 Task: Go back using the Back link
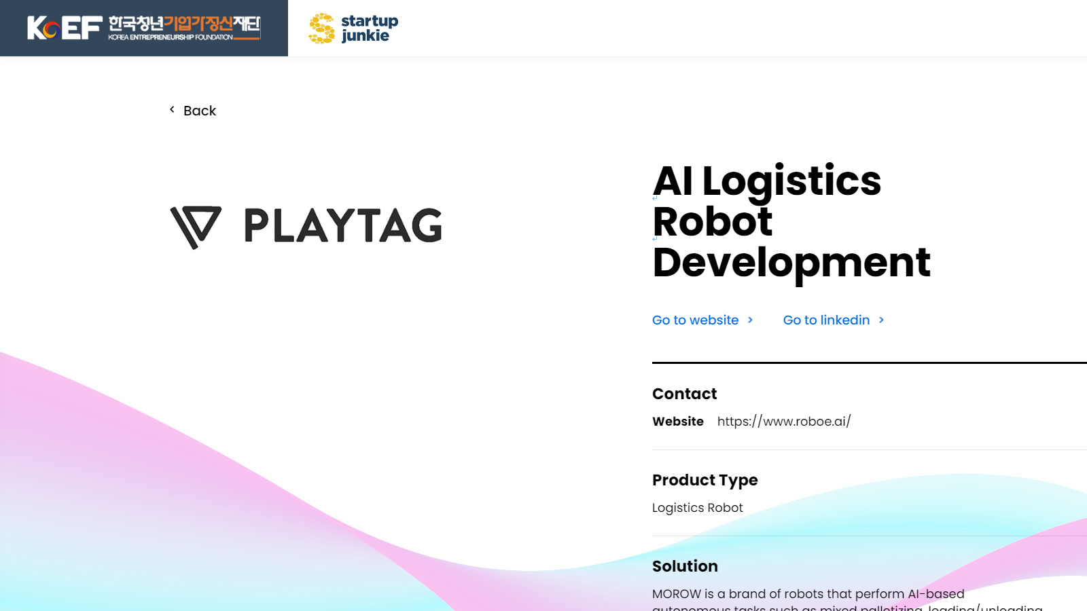click(x=199, y=111)
